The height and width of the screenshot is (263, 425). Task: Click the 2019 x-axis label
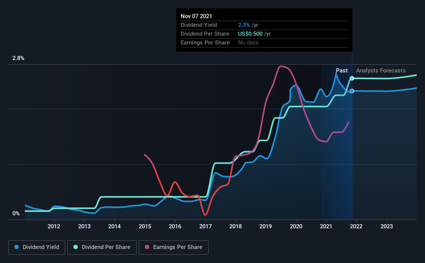[x=266, y=226]
